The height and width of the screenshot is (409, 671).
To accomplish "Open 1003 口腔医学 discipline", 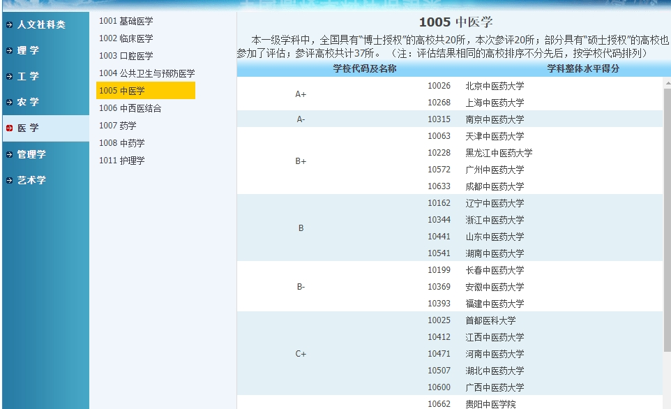I will 126,56.
